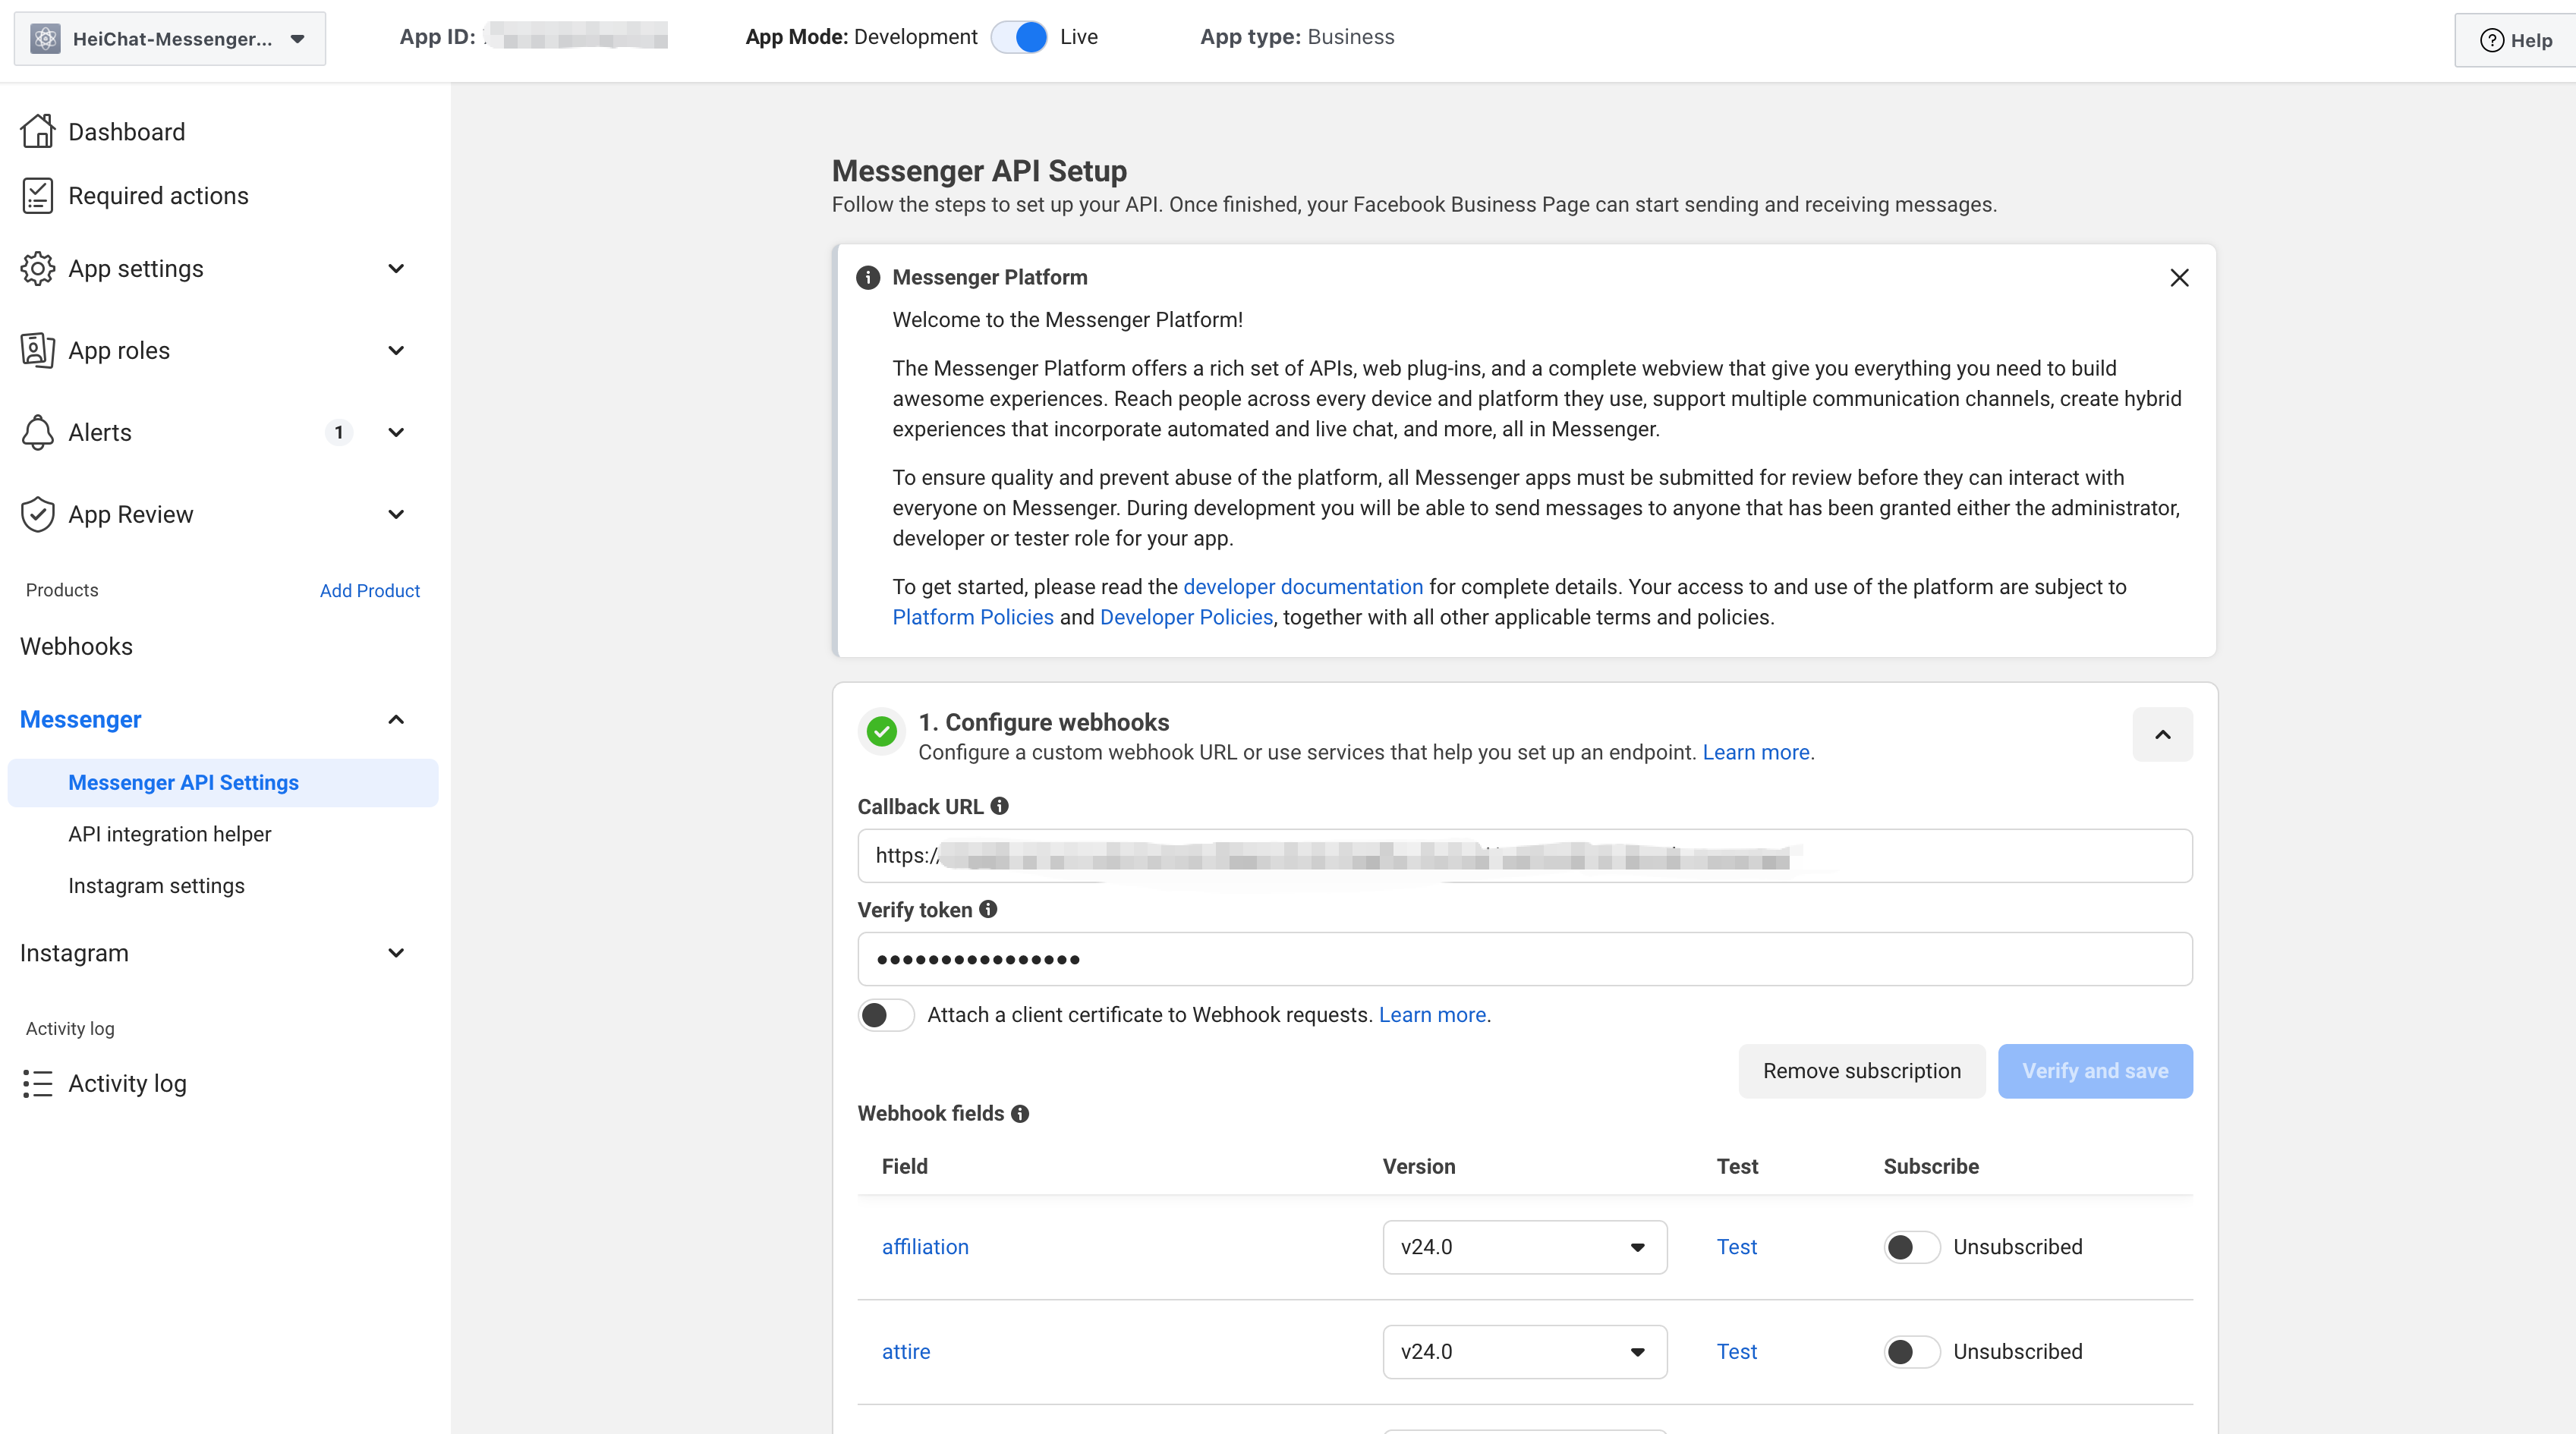Collapse the Messenger section in the sidebar
This screenshot has height=1434, width=2576.
pyautogui.click(x=395, y=719)
